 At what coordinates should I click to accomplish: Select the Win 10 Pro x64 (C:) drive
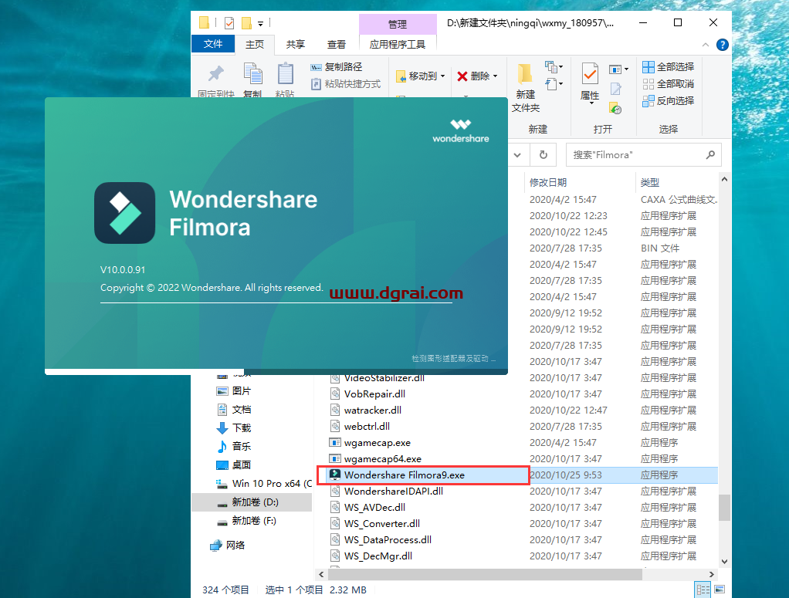264,483
